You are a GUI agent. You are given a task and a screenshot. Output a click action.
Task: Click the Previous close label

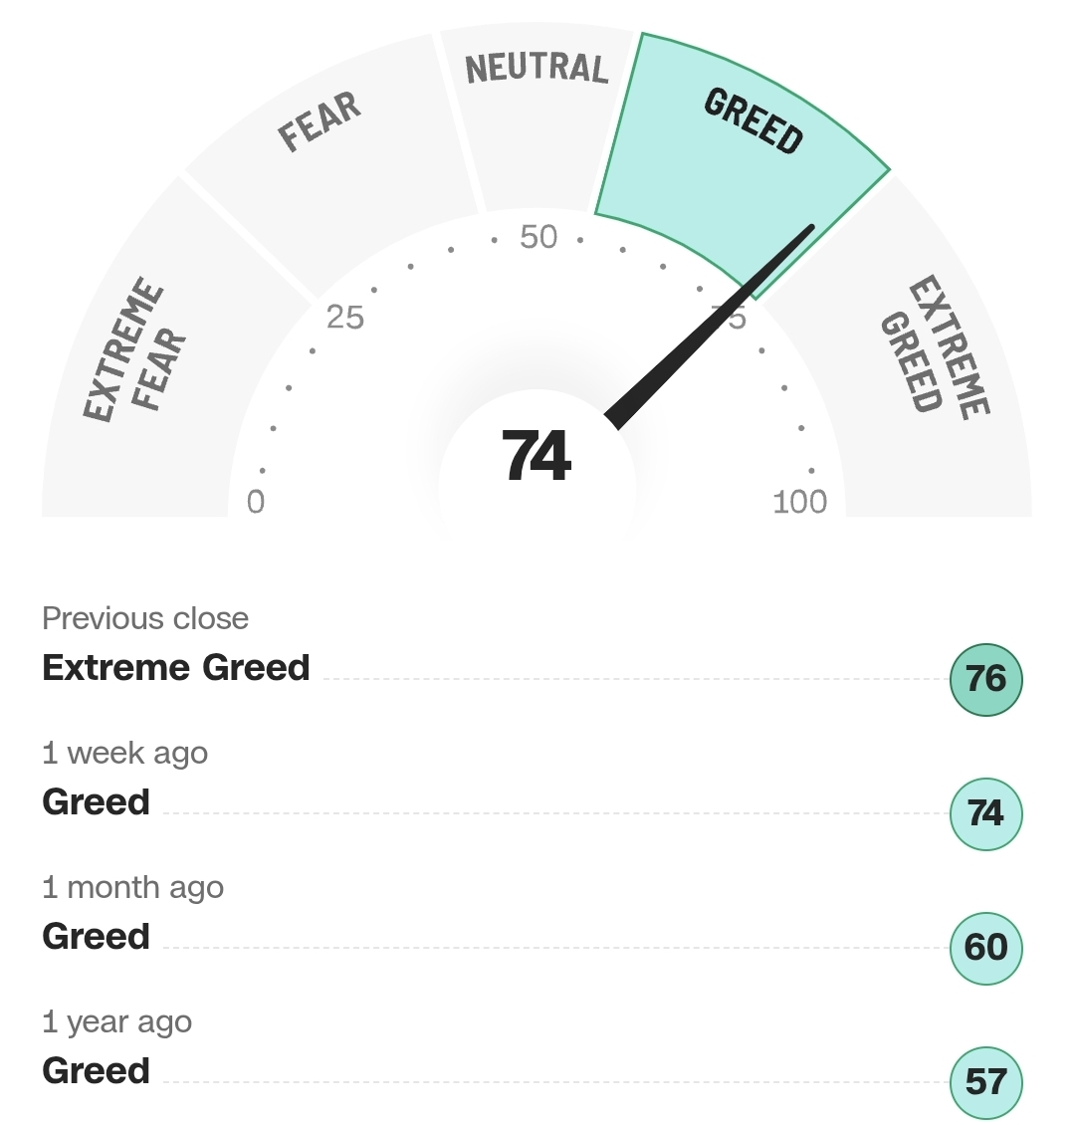[145, 618]
